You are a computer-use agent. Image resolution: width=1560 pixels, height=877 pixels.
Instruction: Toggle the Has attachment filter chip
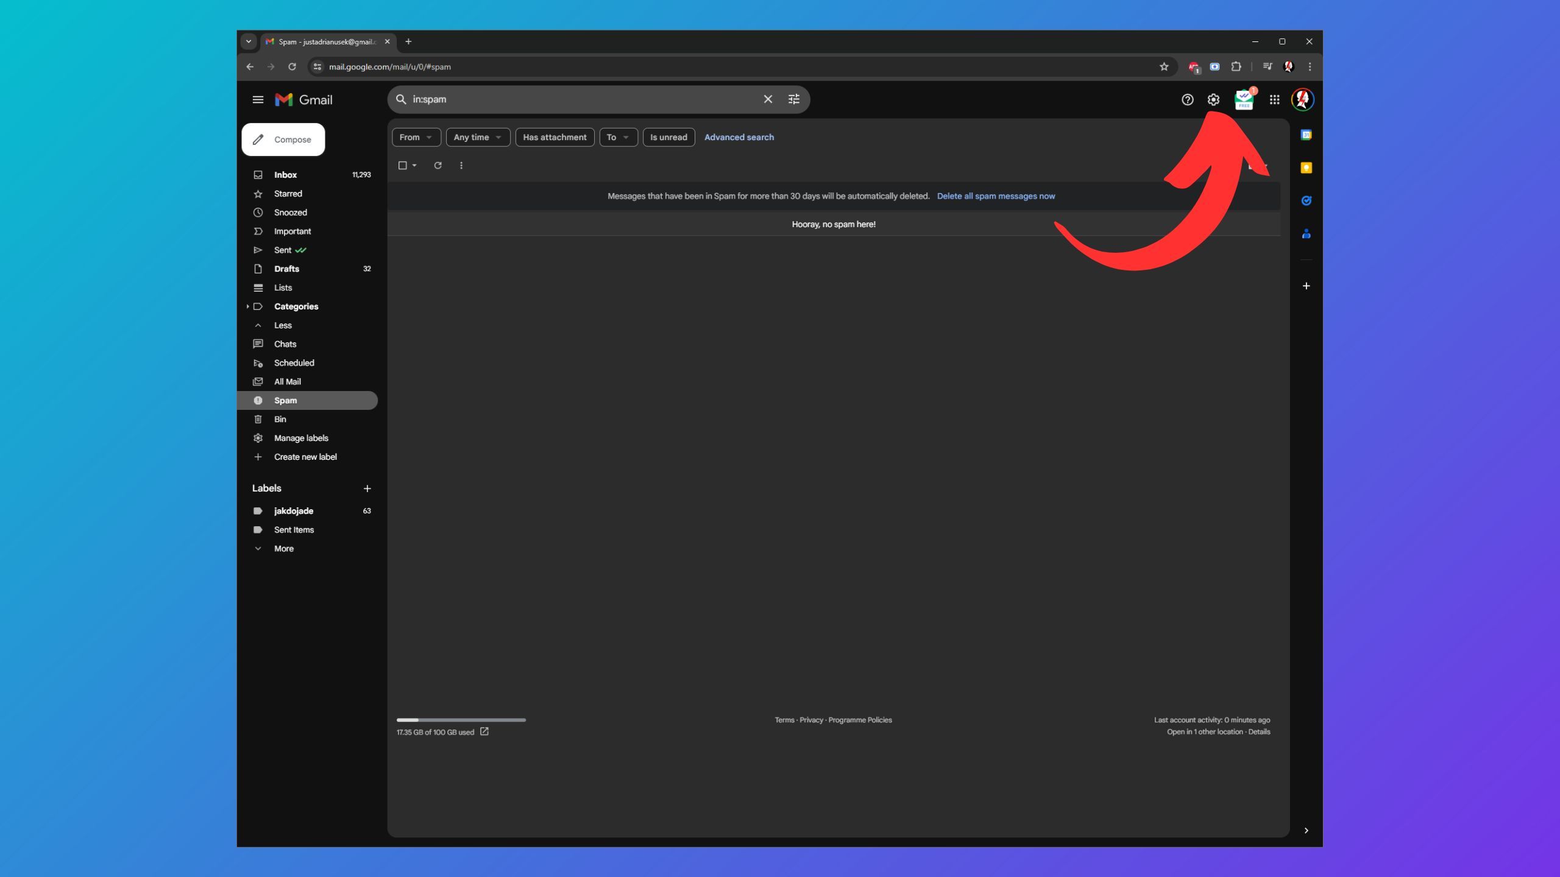(x=555, y=137)
